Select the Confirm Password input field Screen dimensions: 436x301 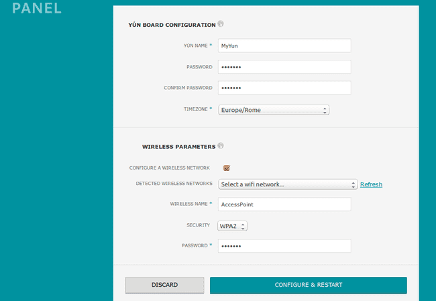[x=284, y=88]
